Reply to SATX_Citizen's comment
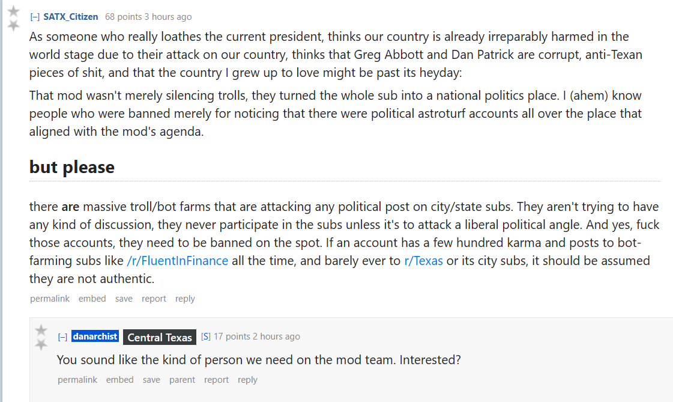This screenshot has height=402, width=673. point(185,299)
